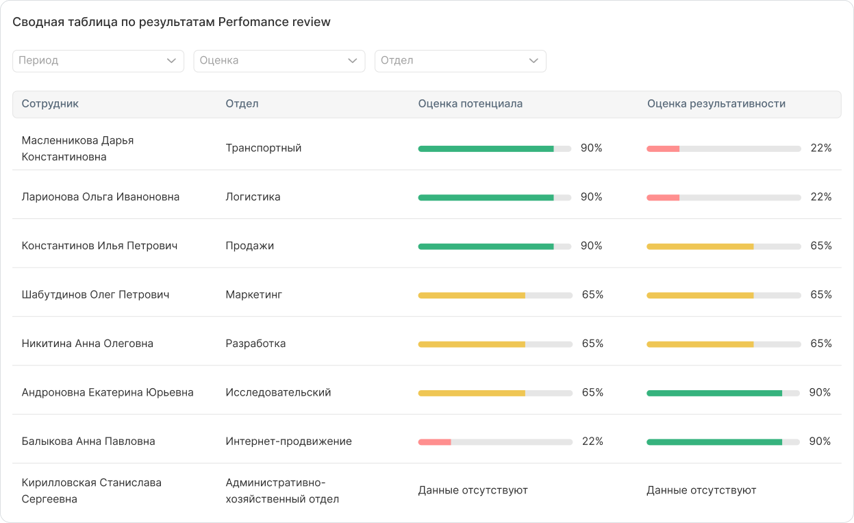Click Шабутдинов's yellow potential progress bar
Image resolution: width=854 pixels, height=523 pixels.
pyautogui.click(x=495, y=295)
